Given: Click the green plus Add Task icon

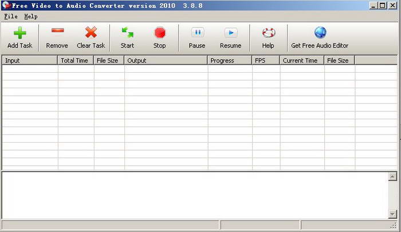Looking at the screenshot, I should click(19, 33).
